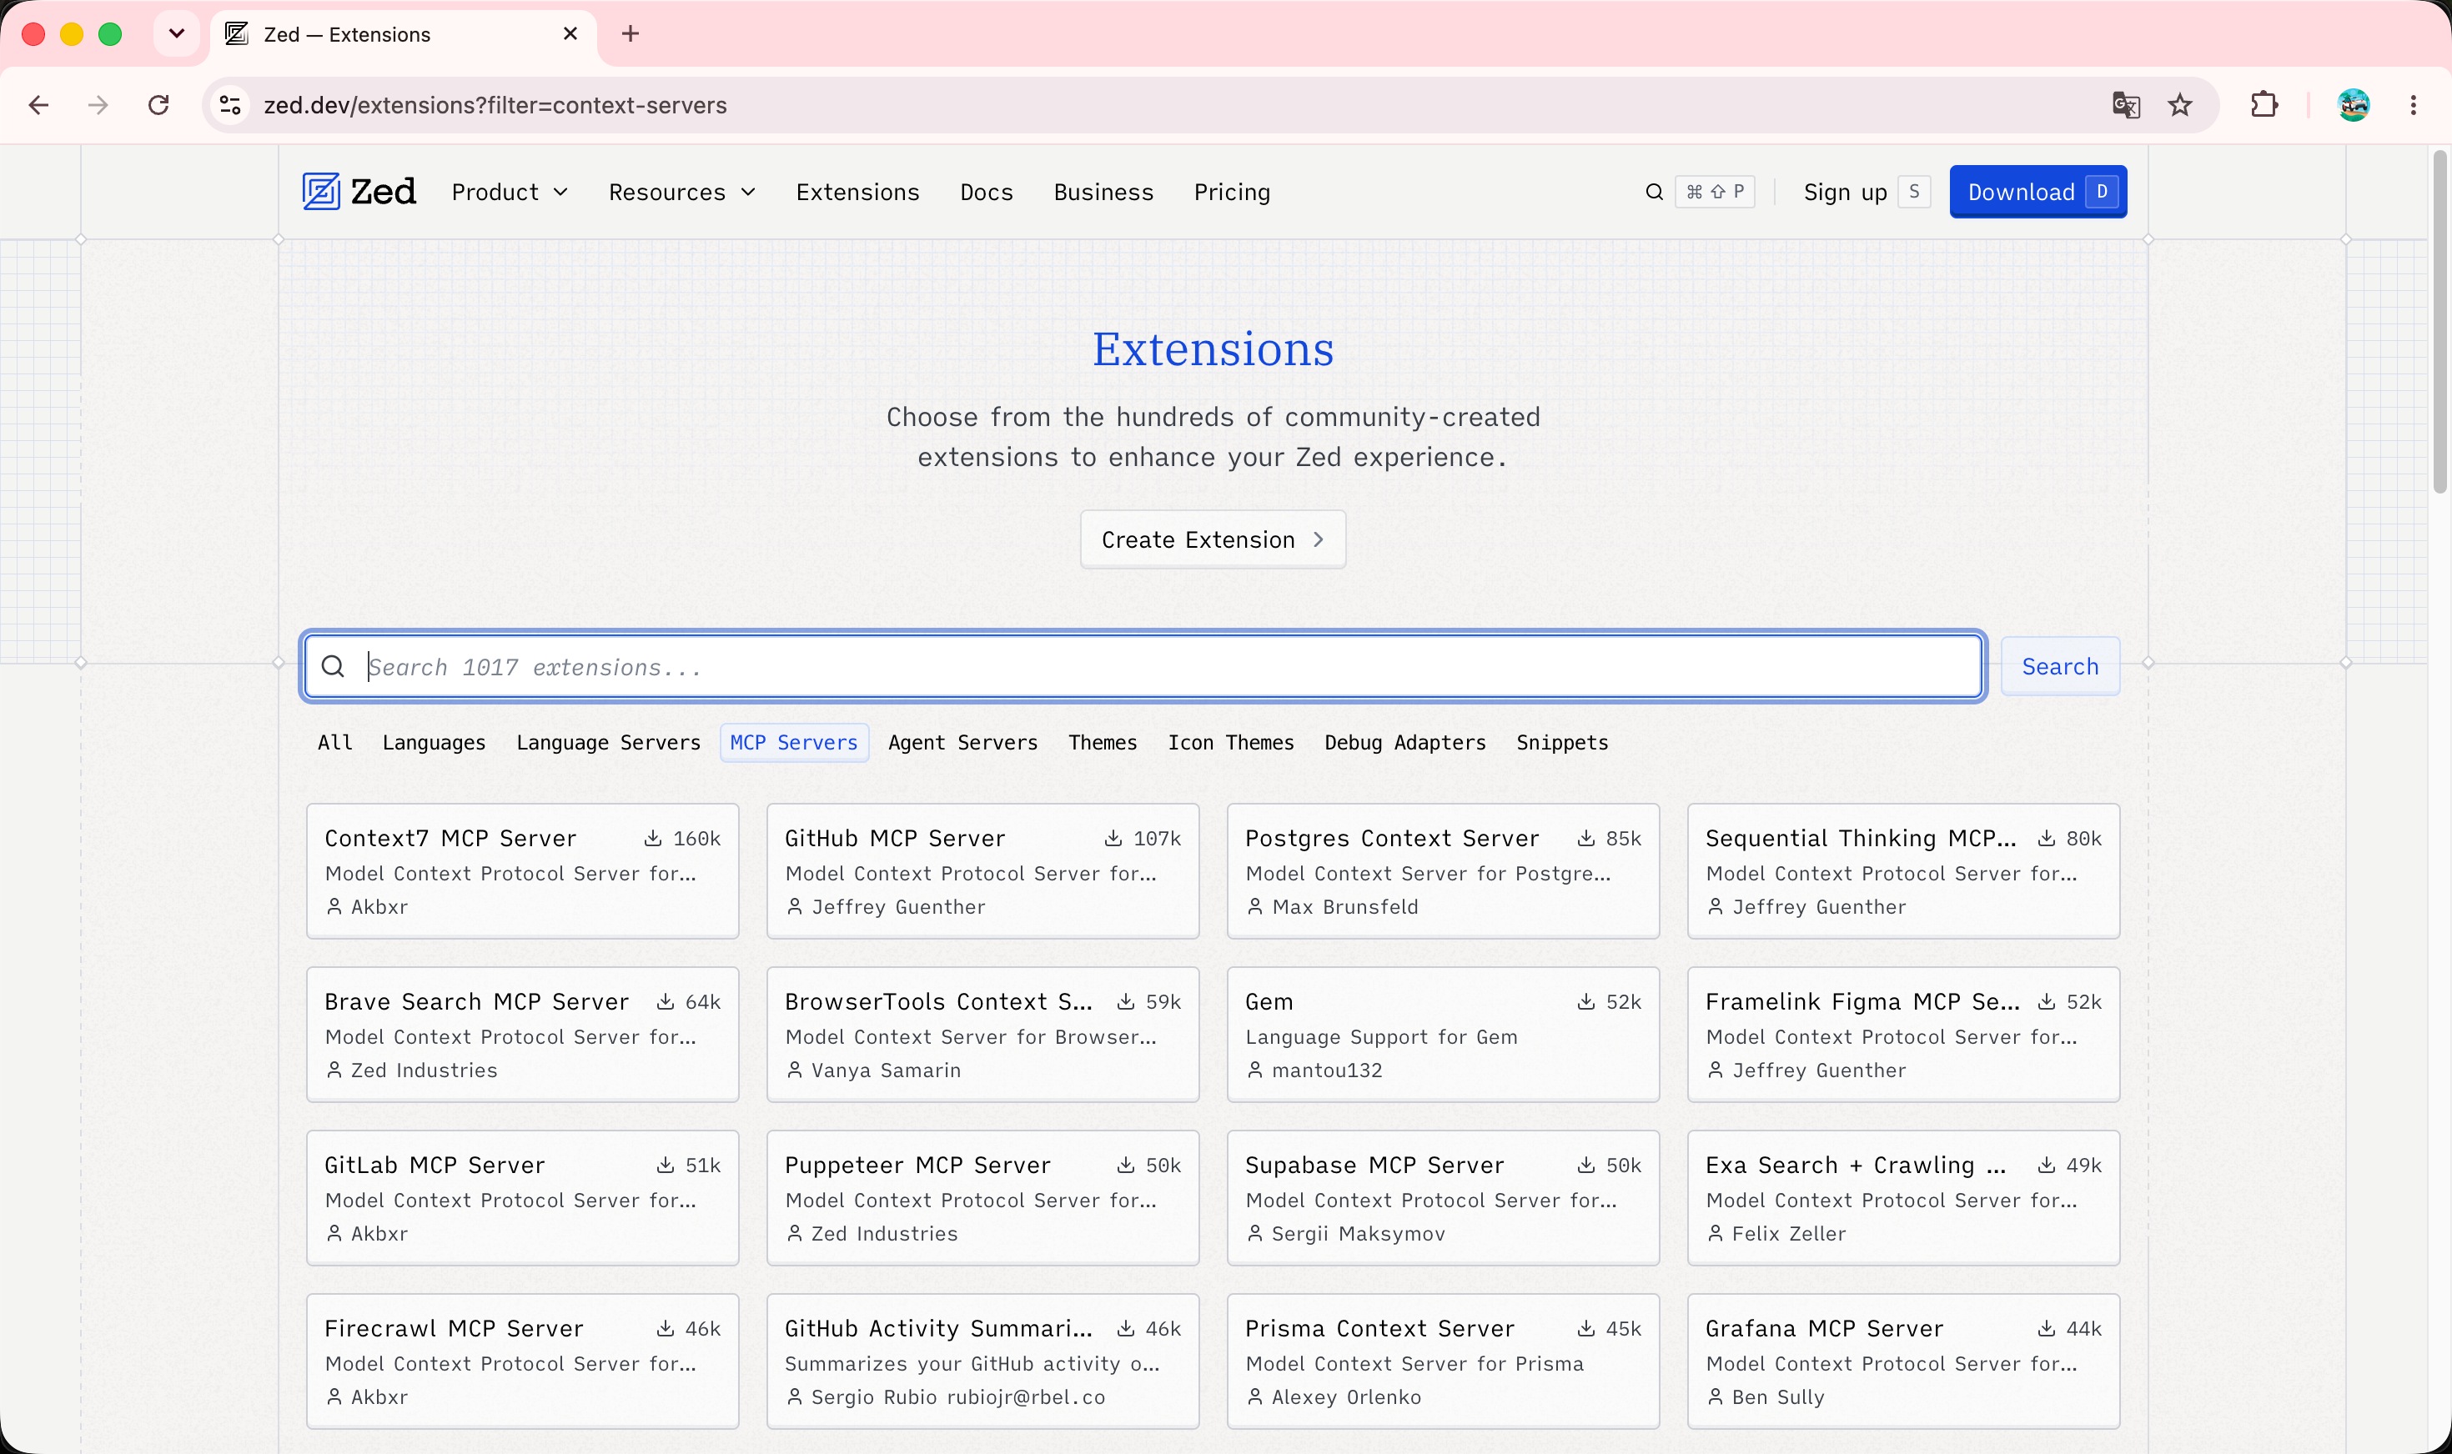Select the Debug Adapters filter tab

tap(1405, 743)
